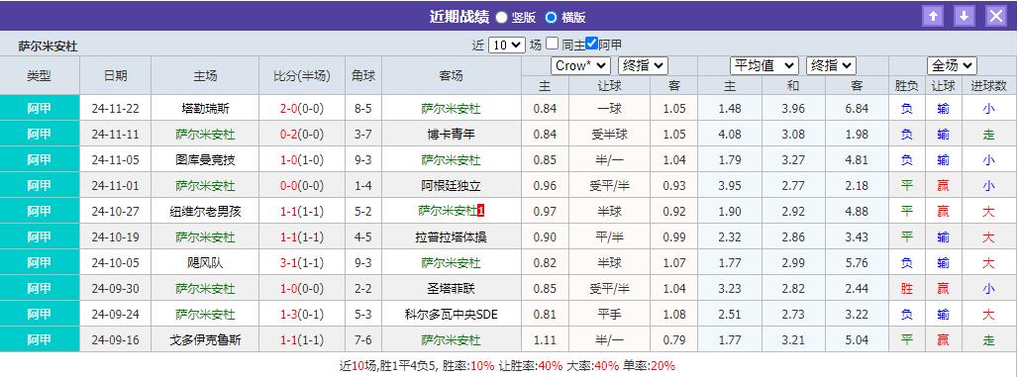Click the 近期战绩 panel title
Screen dimensions: 1018x377
click(459, 17)
